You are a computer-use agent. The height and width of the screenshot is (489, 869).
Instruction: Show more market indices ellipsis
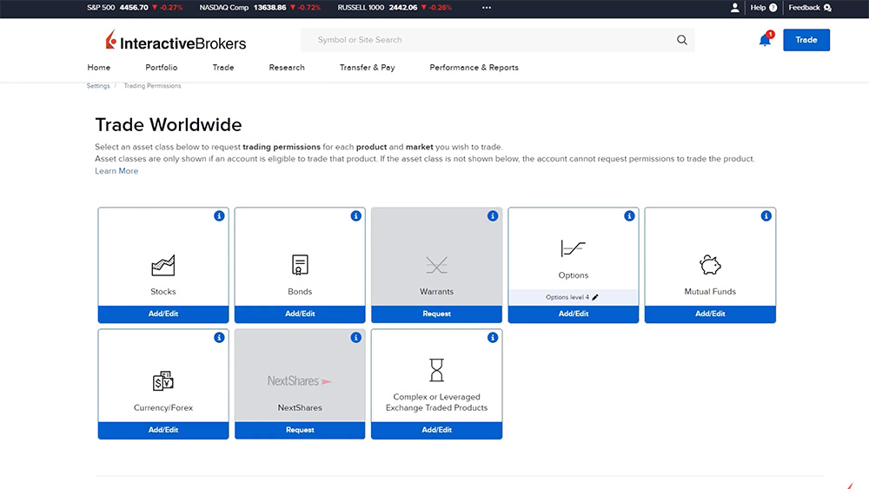486,8
